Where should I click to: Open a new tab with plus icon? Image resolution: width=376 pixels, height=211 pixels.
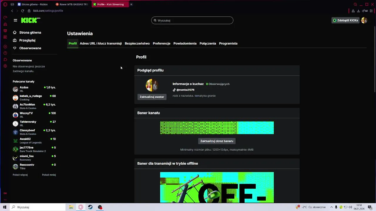pyautogui.click(x=131, y=4)
